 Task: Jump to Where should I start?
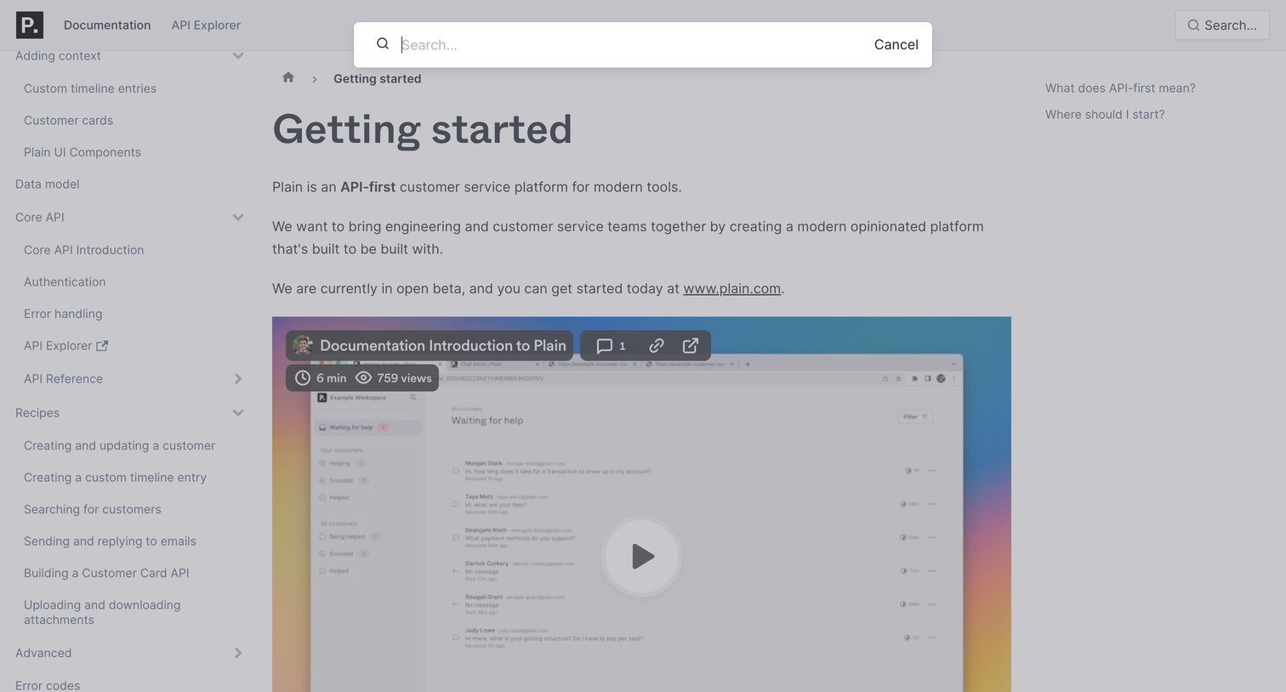(x=1105, y=115)
